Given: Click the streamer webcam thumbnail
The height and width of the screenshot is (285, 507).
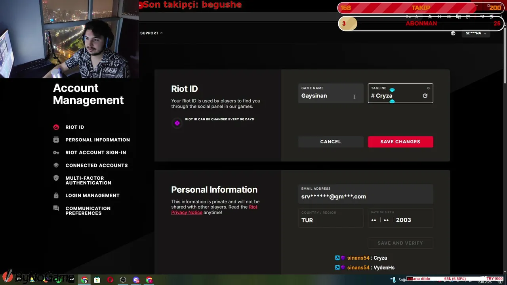Looking at the screenshot, I should [69, 39].
